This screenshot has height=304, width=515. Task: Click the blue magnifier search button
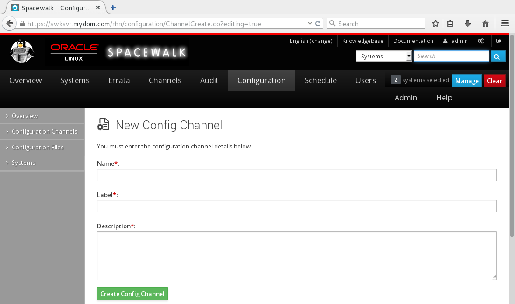(x=498, y=57)
